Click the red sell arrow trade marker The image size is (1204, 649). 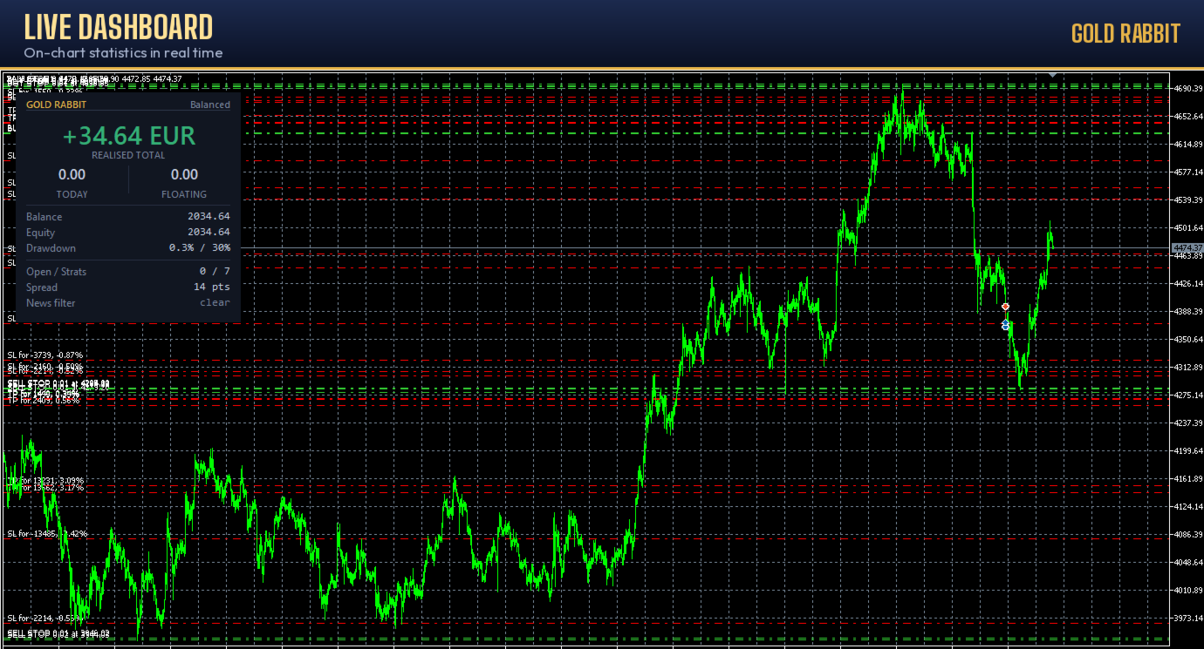click(1005, 307)
